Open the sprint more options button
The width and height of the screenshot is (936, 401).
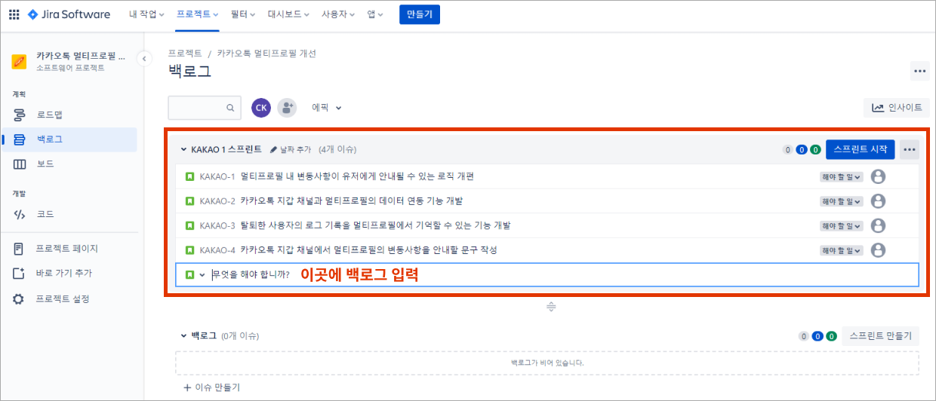click(x=910, y=149)
